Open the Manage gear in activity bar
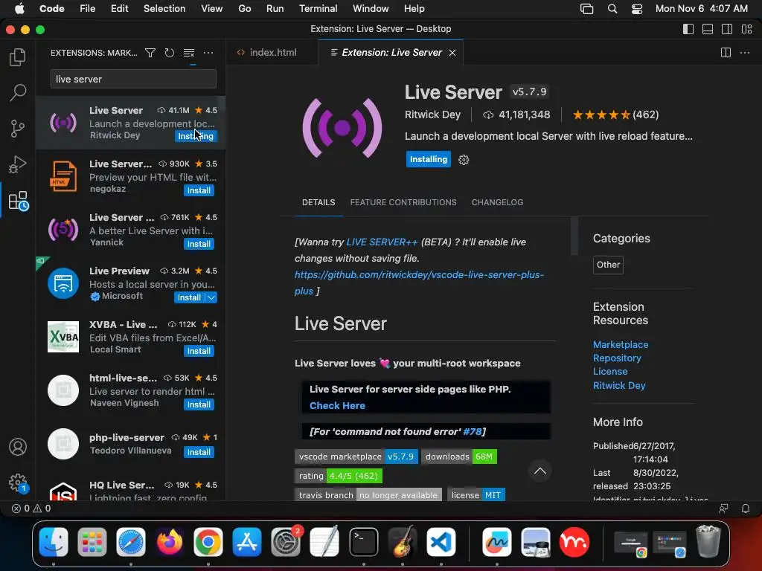Screen dimensions: 762x571 coord(18,483)
